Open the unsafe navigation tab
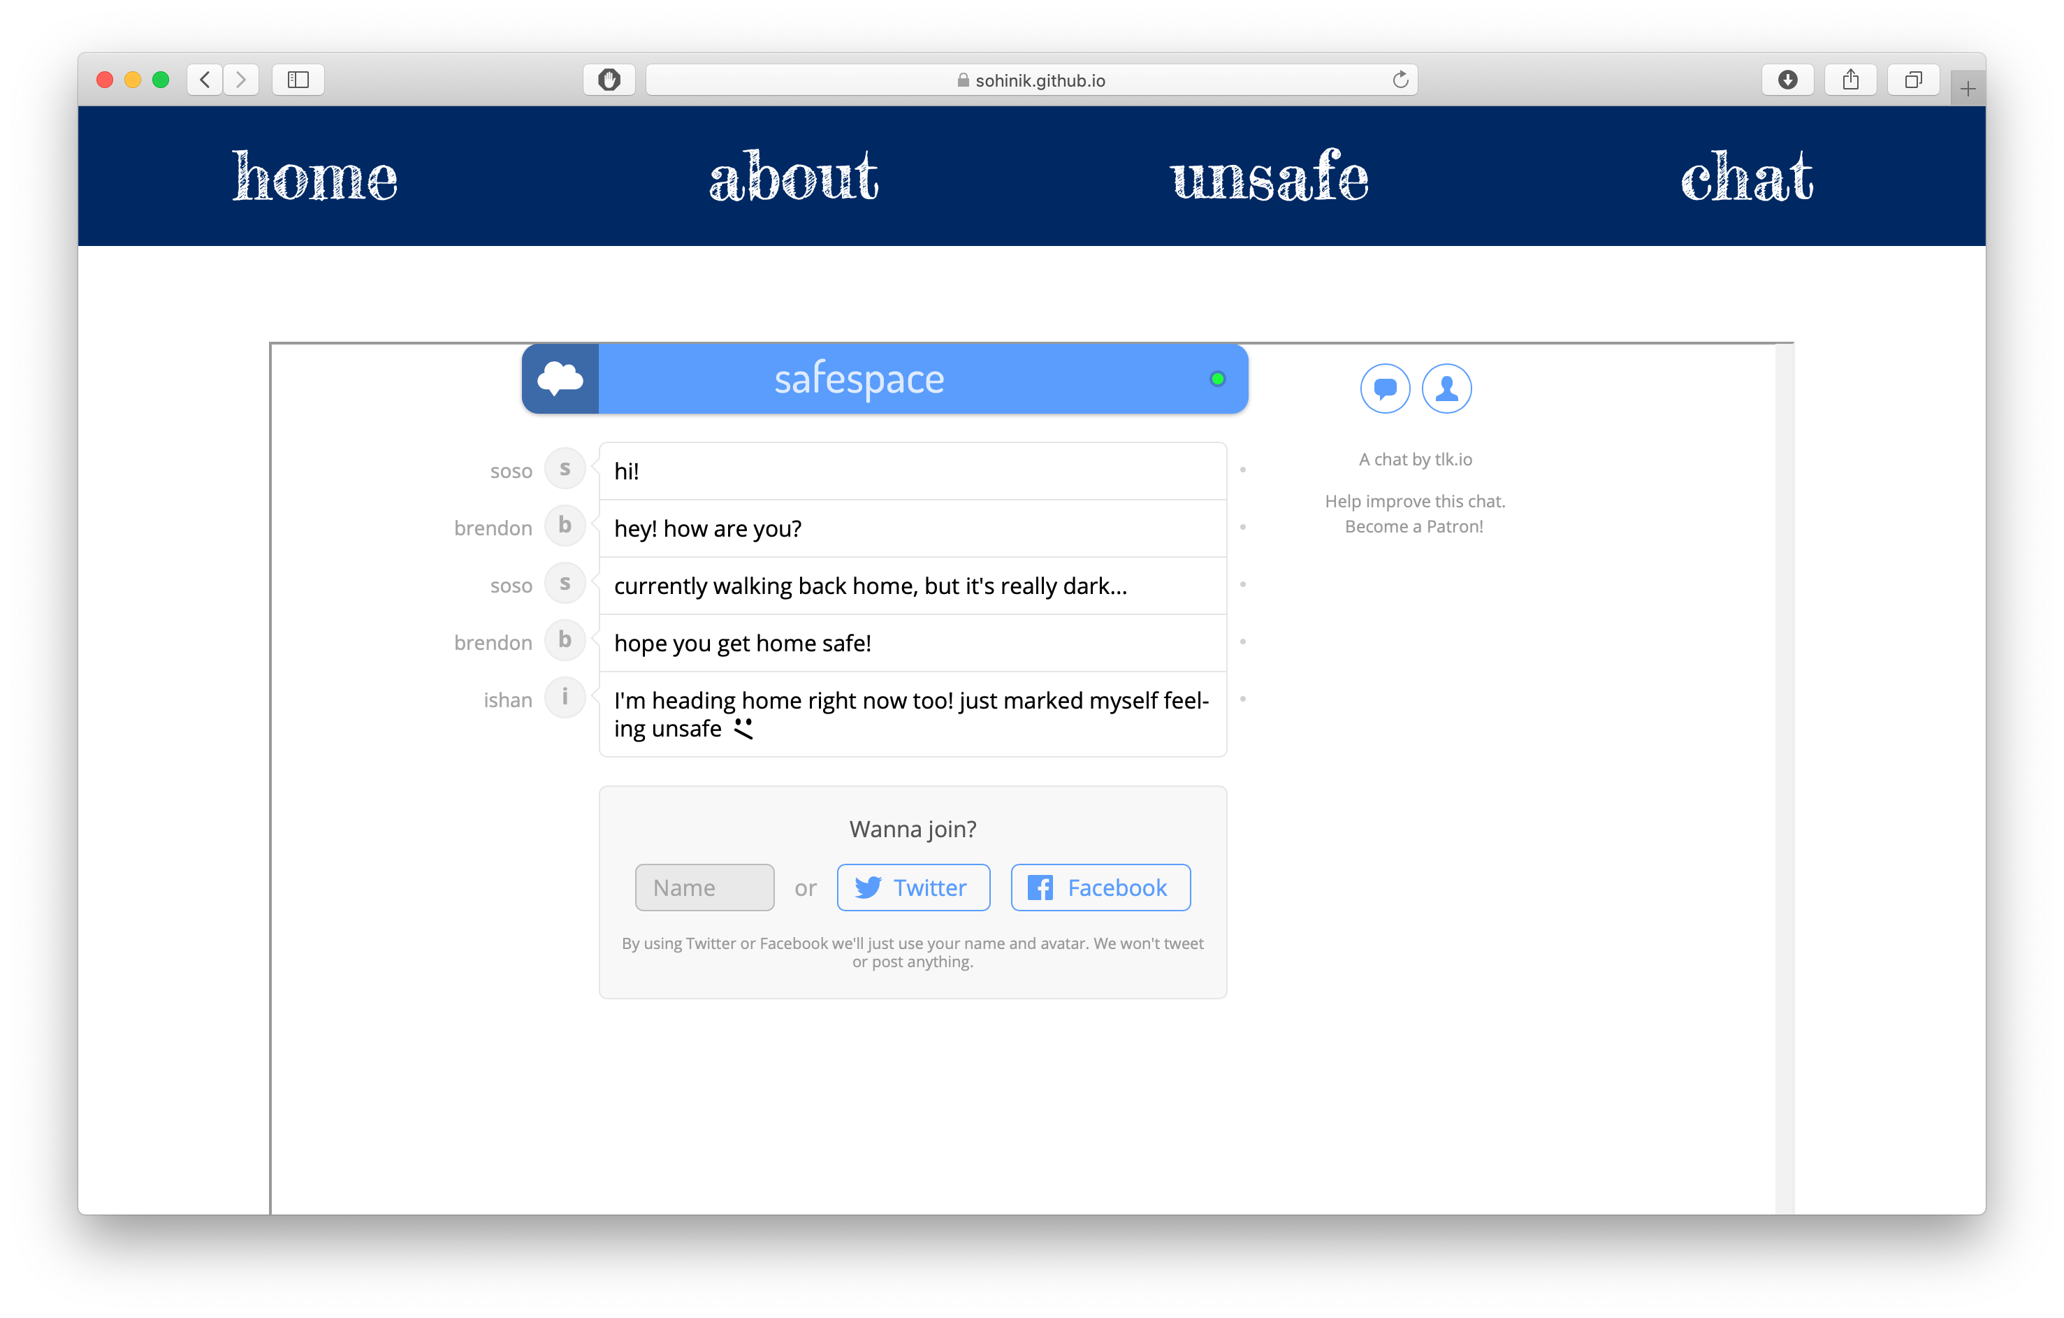Screen dimensions: 2064x1318 pos(1270,177)
